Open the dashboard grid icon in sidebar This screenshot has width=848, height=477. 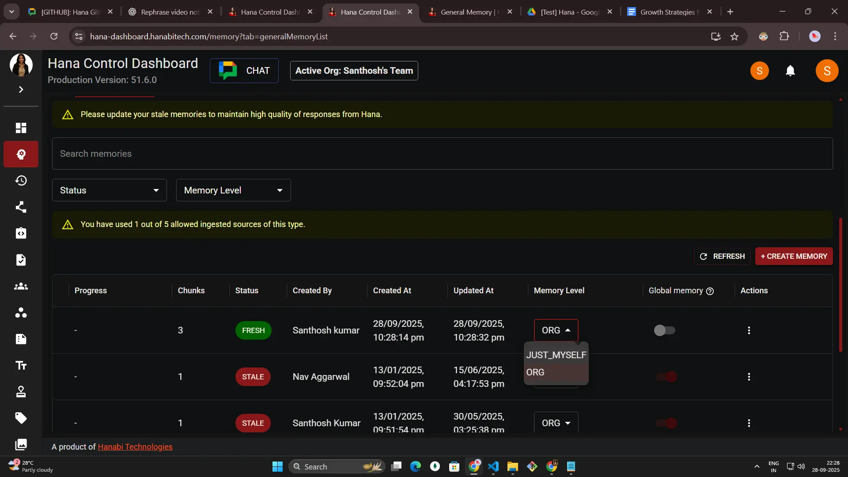21,128
